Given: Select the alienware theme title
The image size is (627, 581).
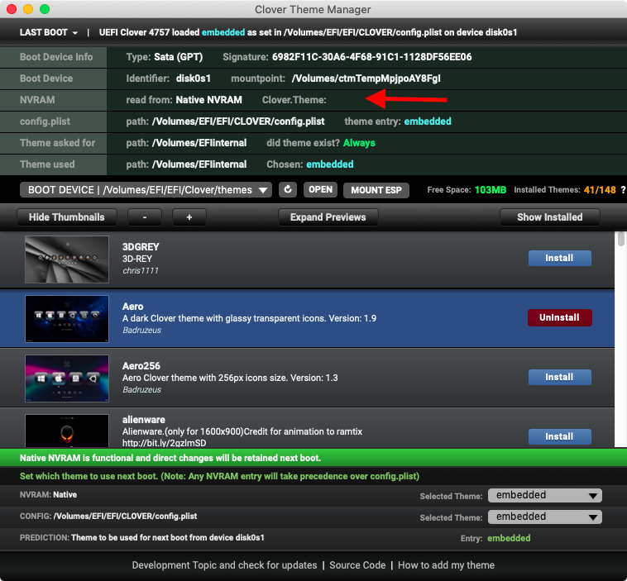Looking at the screenshot, I should (x=144, y=420).
